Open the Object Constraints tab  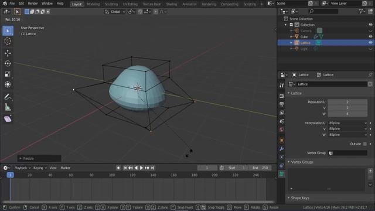point(281,165)
